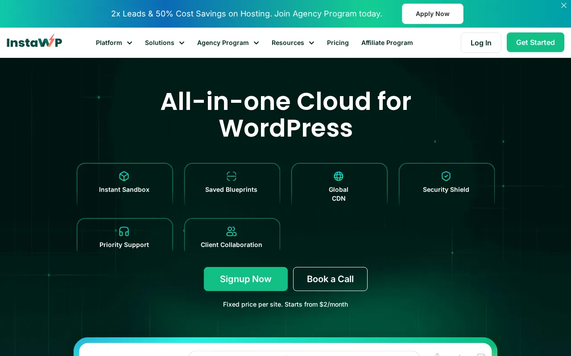Click the Log In button
Image resolution: width=571 pixels, height=356 pixels.
click(x=481, y=43)
